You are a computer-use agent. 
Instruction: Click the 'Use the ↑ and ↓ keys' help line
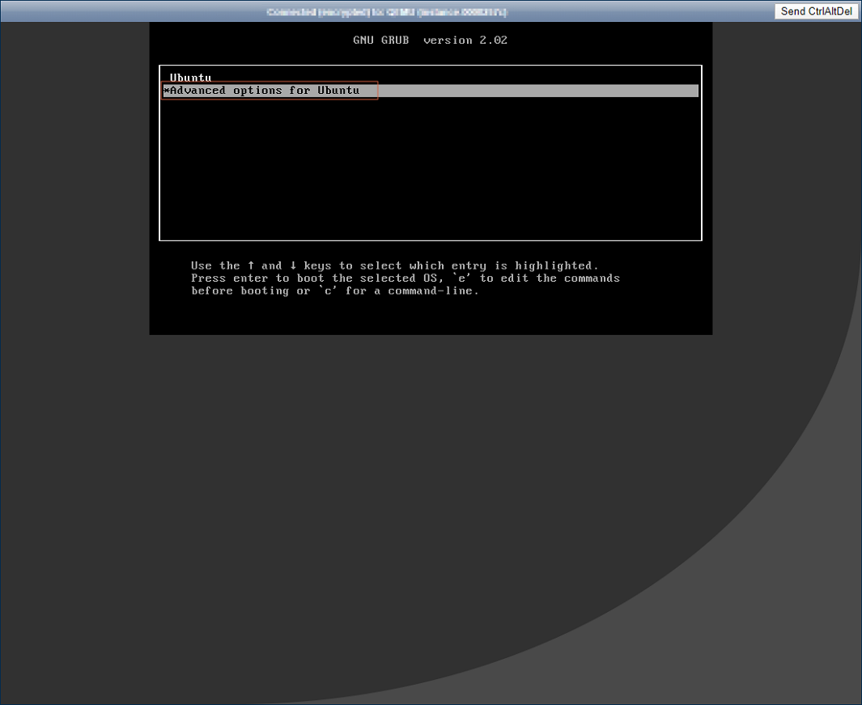(x=395, y=265)
